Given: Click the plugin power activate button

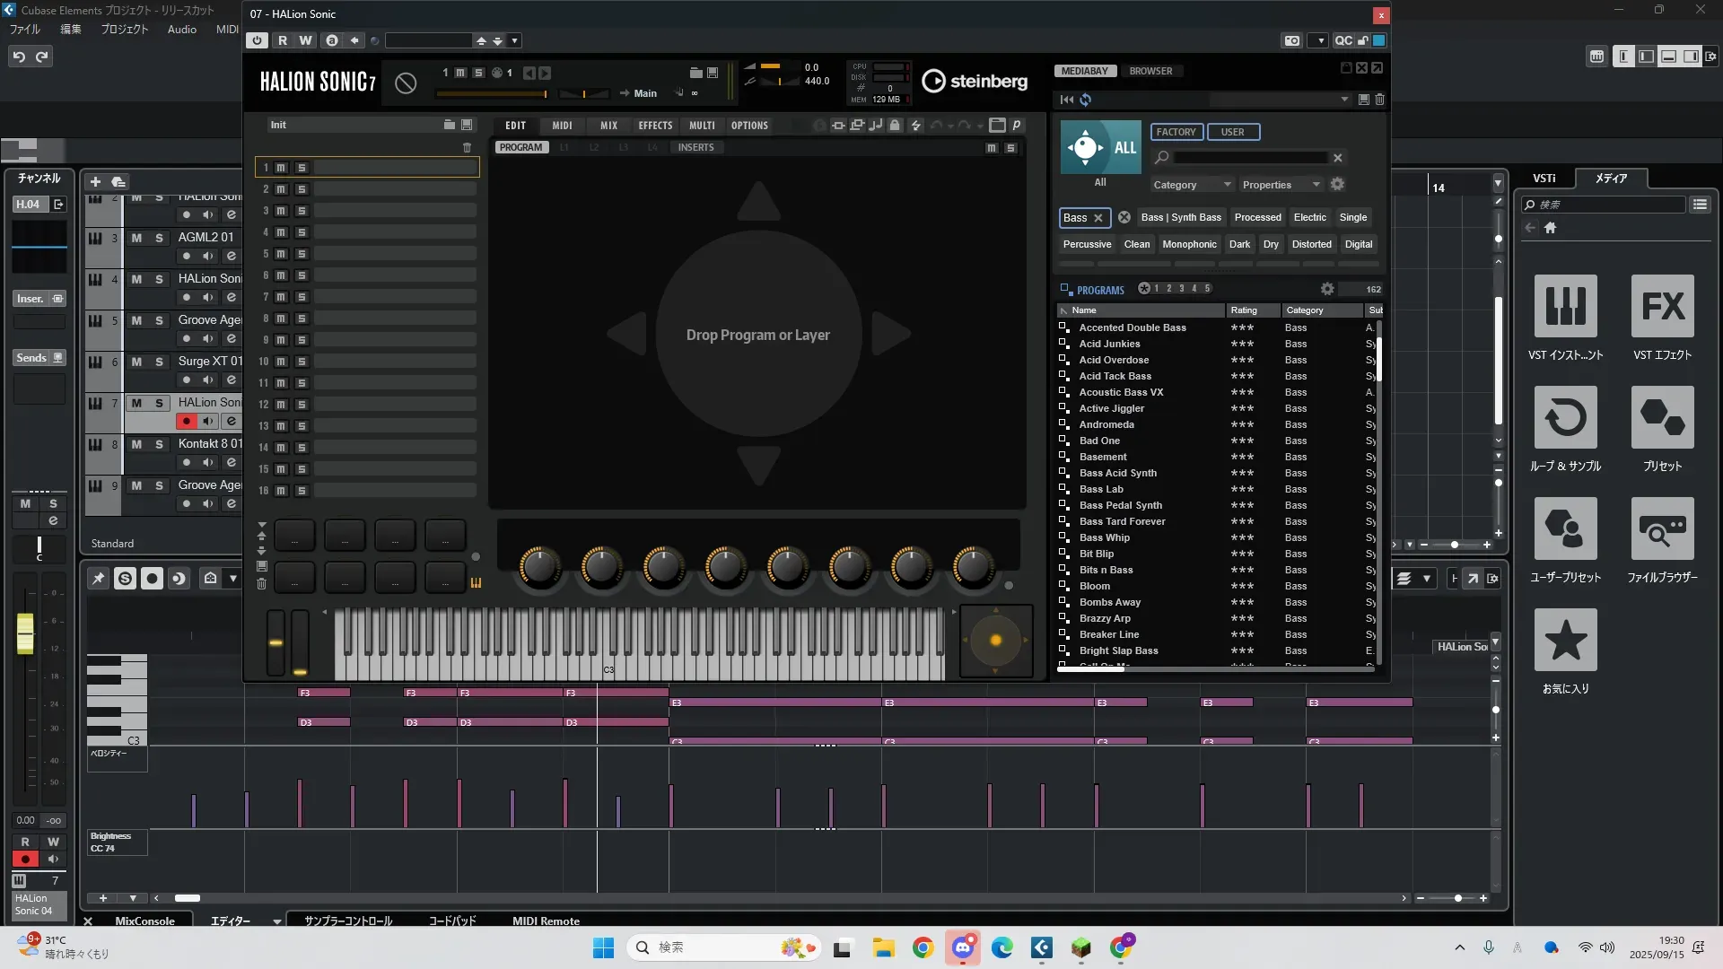Looking at the screenshot, I should pos(257,40).
